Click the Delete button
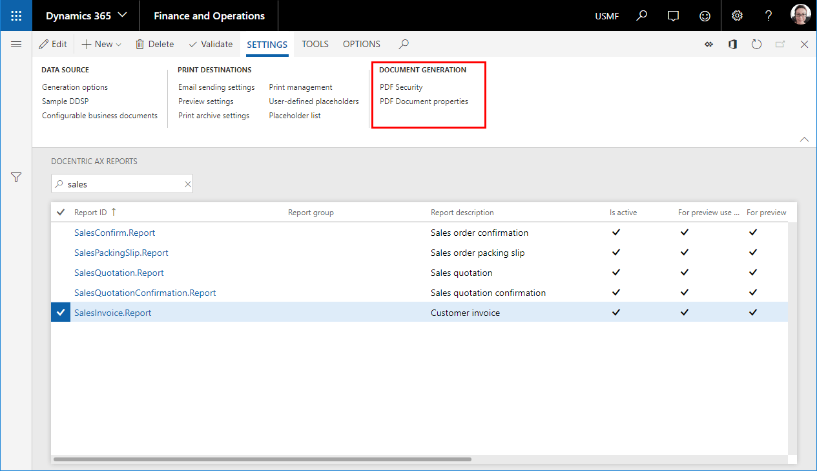Viewport: 817px width, 471px height. 154,44
